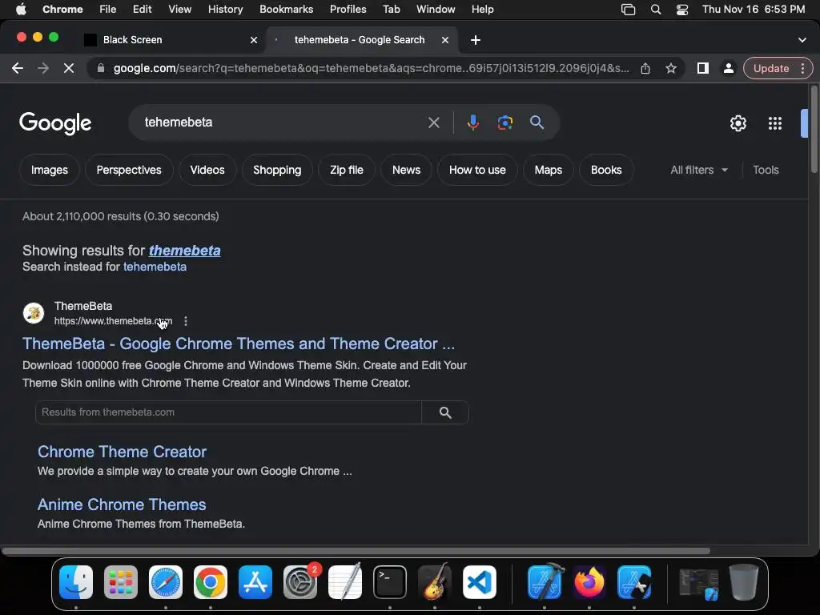Image resolution: width=820 pixels, height=615 pixels.
Task: Clear the Google search box text
Action: tap(433, 123)
